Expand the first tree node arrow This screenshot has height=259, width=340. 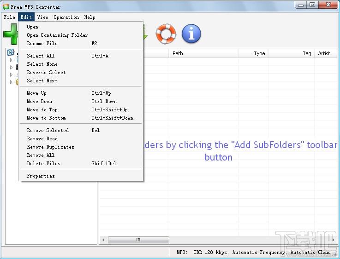(x=11, y=60)
